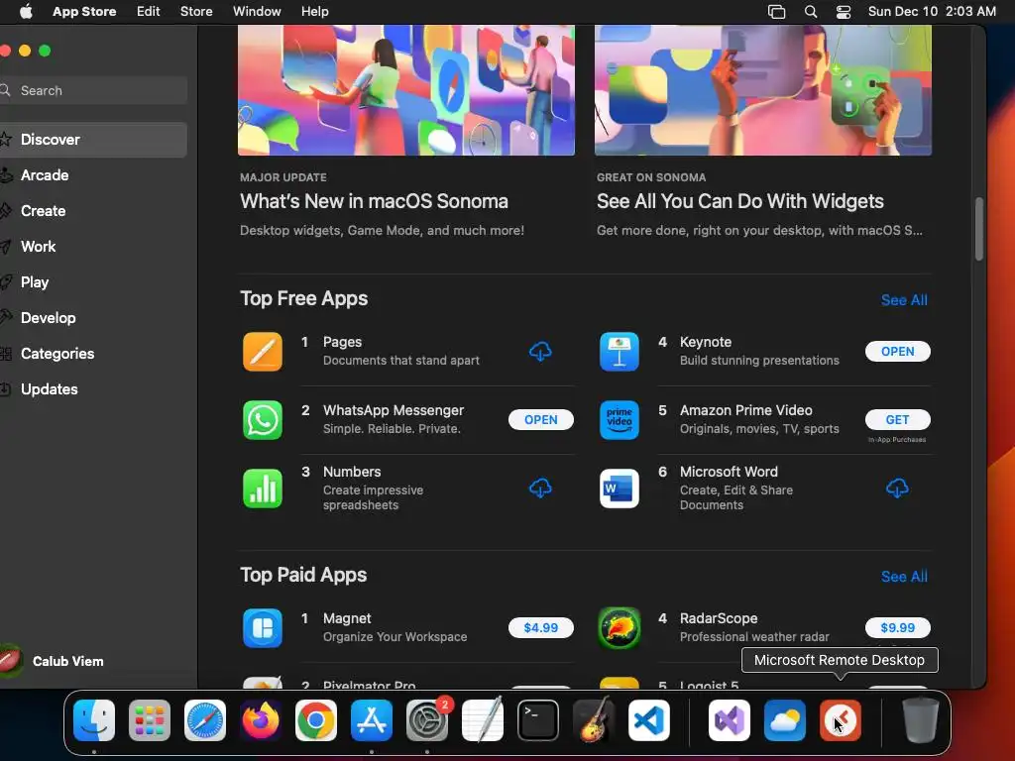
Task: Click the menu bar date and time
Action: [x=932, y=12]
